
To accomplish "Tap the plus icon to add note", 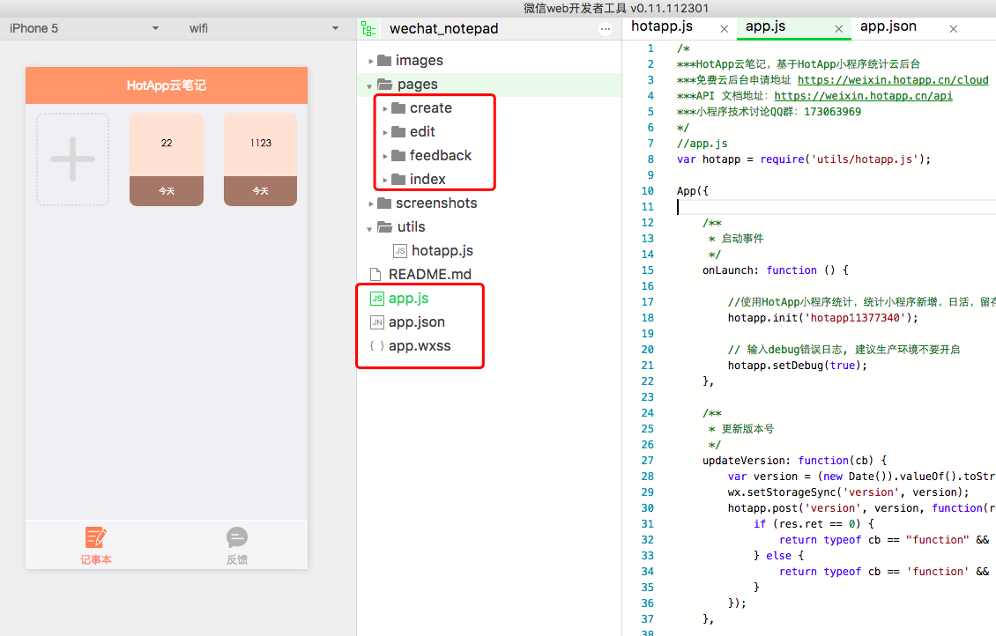I will (73, 159).
